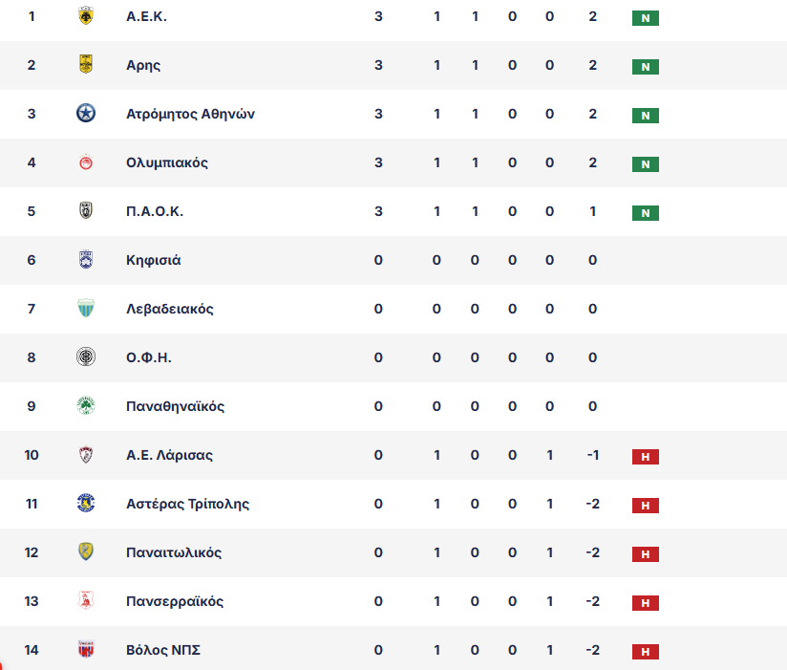
Task: Click the Αστέρας Τρίπολης badge icon
Action: point(86,504)
